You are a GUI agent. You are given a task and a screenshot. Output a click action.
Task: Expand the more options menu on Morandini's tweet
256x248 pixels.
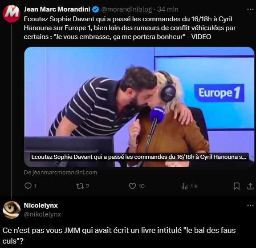(250, 9)
